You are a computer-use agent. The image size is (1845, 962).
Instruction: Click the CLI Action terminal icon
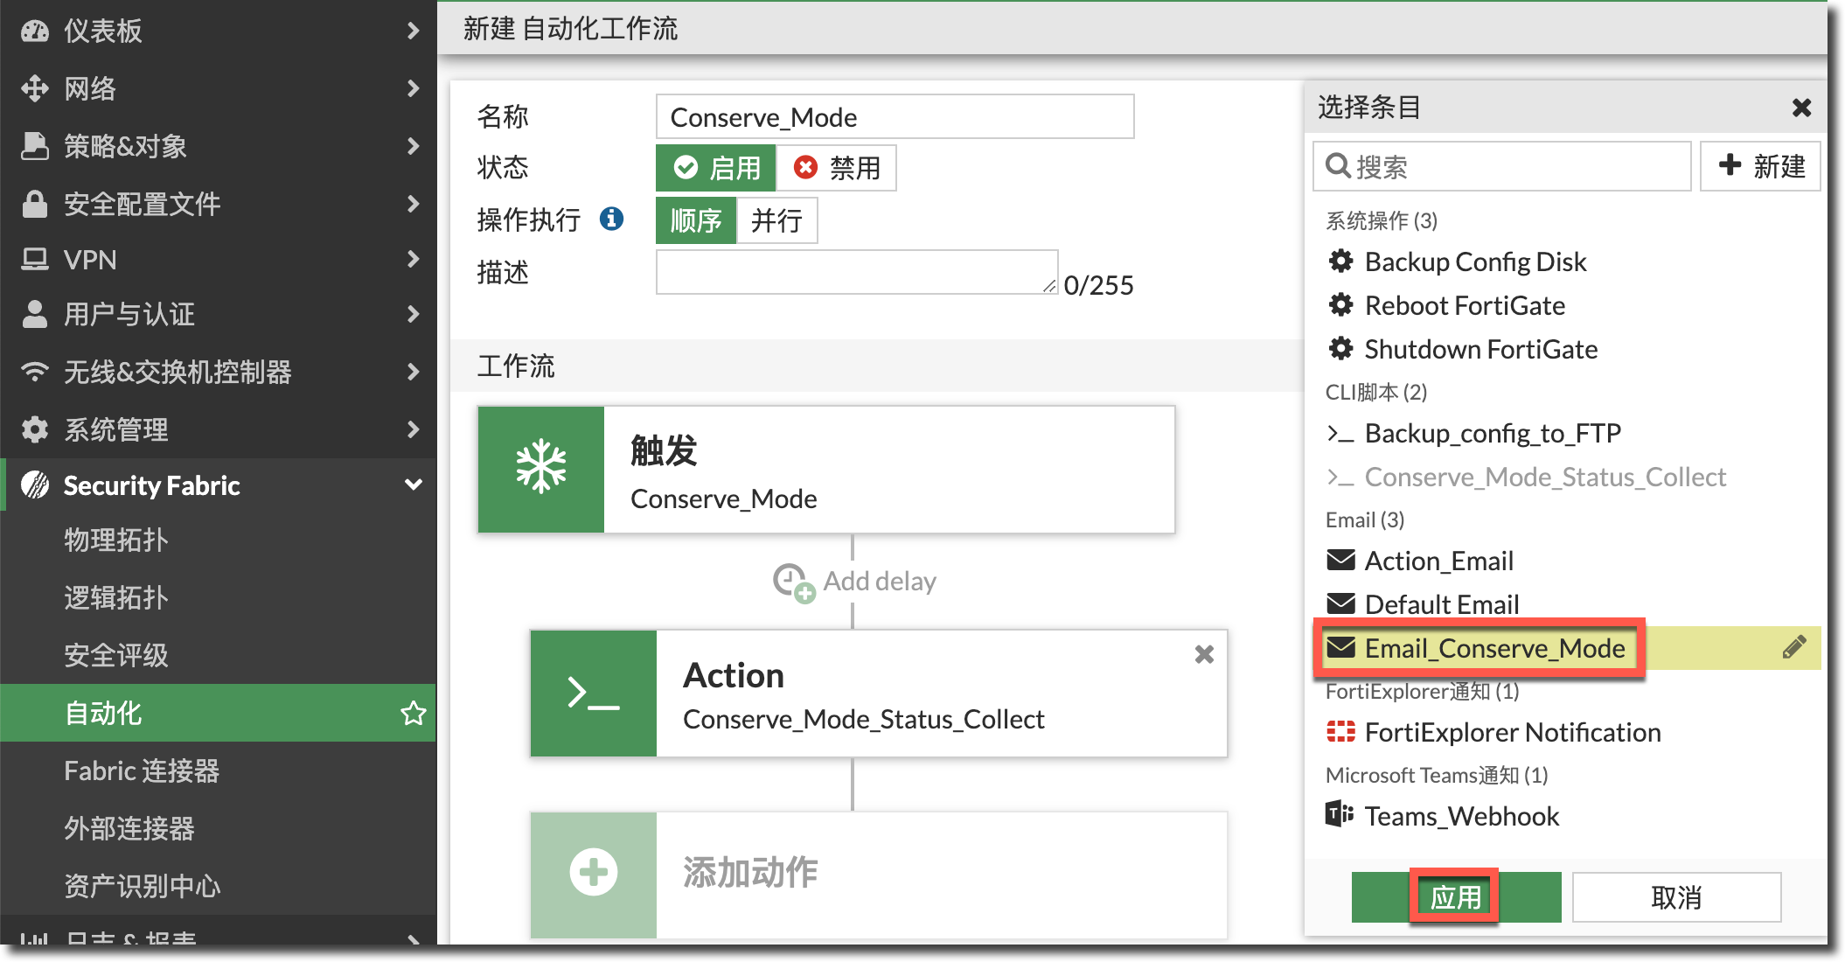[x=593, y=694]
